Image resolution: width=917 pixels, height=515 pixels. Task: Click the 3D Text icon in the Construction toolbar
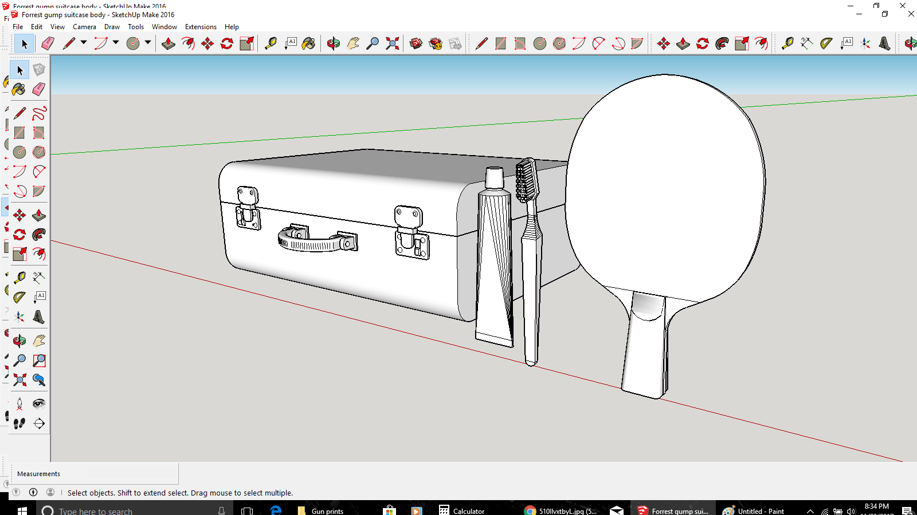click(885, 43)
